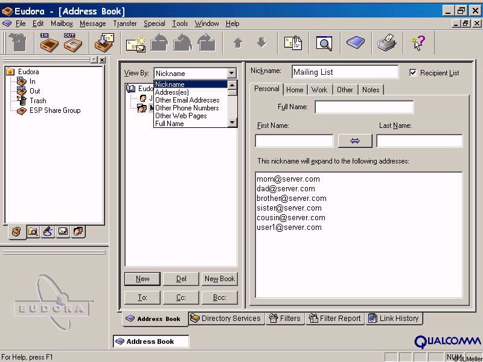Viewport: 483px width, 362px height.
Task: Click the Print toolbar icon
Action: coord(387,42)
